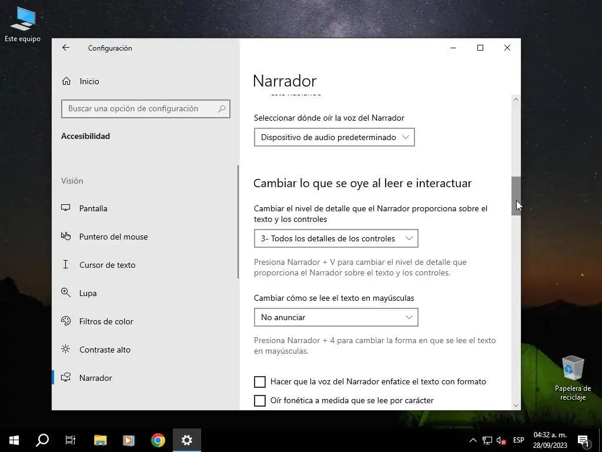602x452 pixels.
Task: Click 'Seleccionar dónde oír la voz' label
Action: pos(329,118)
